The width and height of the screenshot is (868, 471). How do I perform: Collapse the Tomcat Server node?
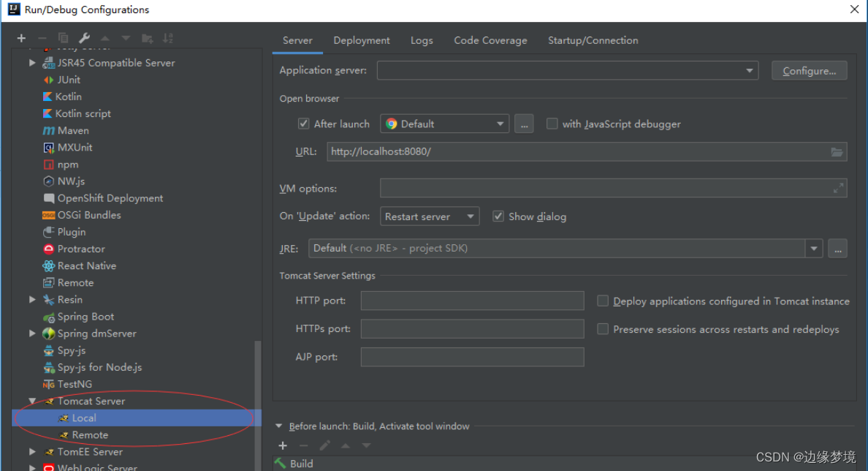click(x=32, y=402)
